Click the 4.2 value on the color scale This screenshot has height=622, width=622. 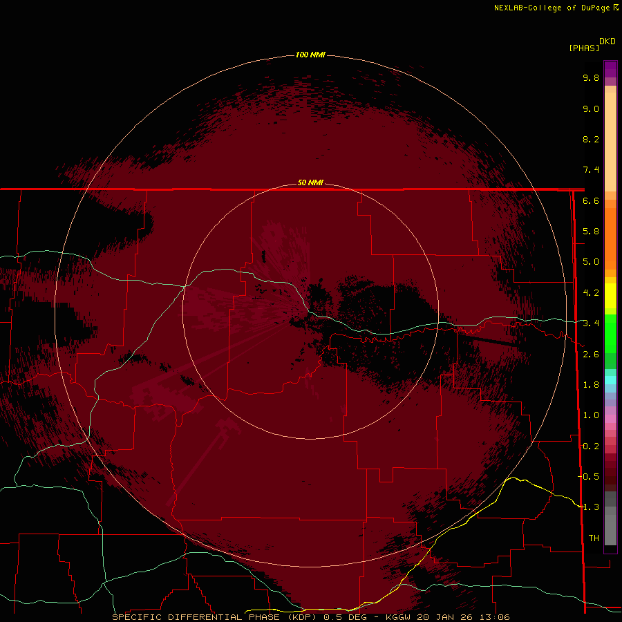[591, 293]
